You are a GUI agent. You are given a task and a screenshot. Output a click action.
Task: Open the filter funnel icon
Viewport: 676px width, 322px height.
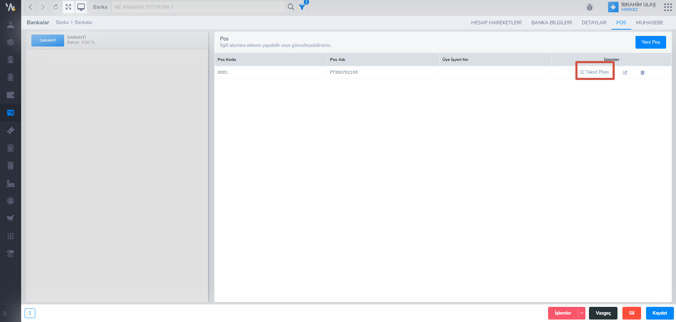tap(302, 7)
